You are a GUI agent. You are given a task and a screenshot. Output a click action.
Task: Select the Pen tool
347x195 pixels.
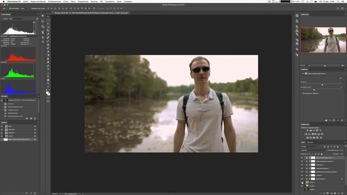point(48,66)
